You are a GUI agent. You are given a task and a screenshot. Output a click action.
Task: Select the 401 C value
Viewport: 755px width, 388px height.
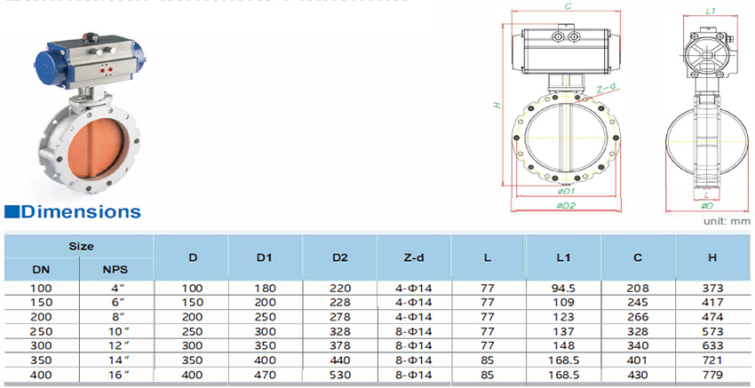638,360
